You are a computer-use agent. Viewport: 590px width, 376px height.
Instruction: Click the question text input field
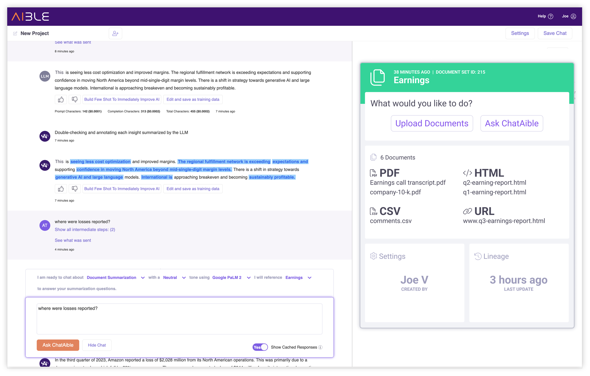point(179,319)
